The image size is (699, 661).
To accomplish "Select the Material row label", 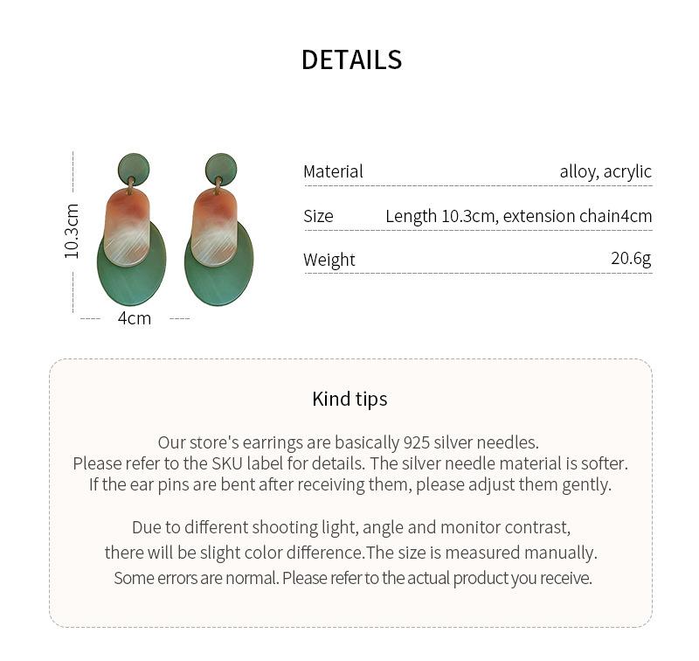I will (333, 171).
